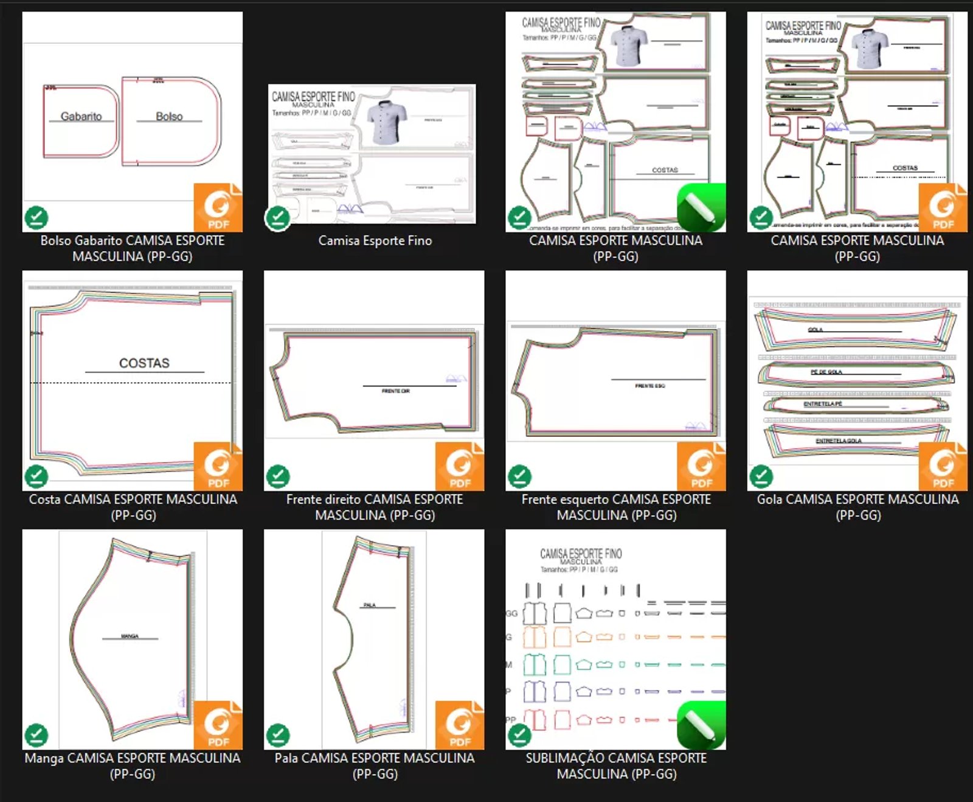Select the Camisa Esporte Fino image thumbnail
The height and width of the screenshot is (802, 973).
372,154
